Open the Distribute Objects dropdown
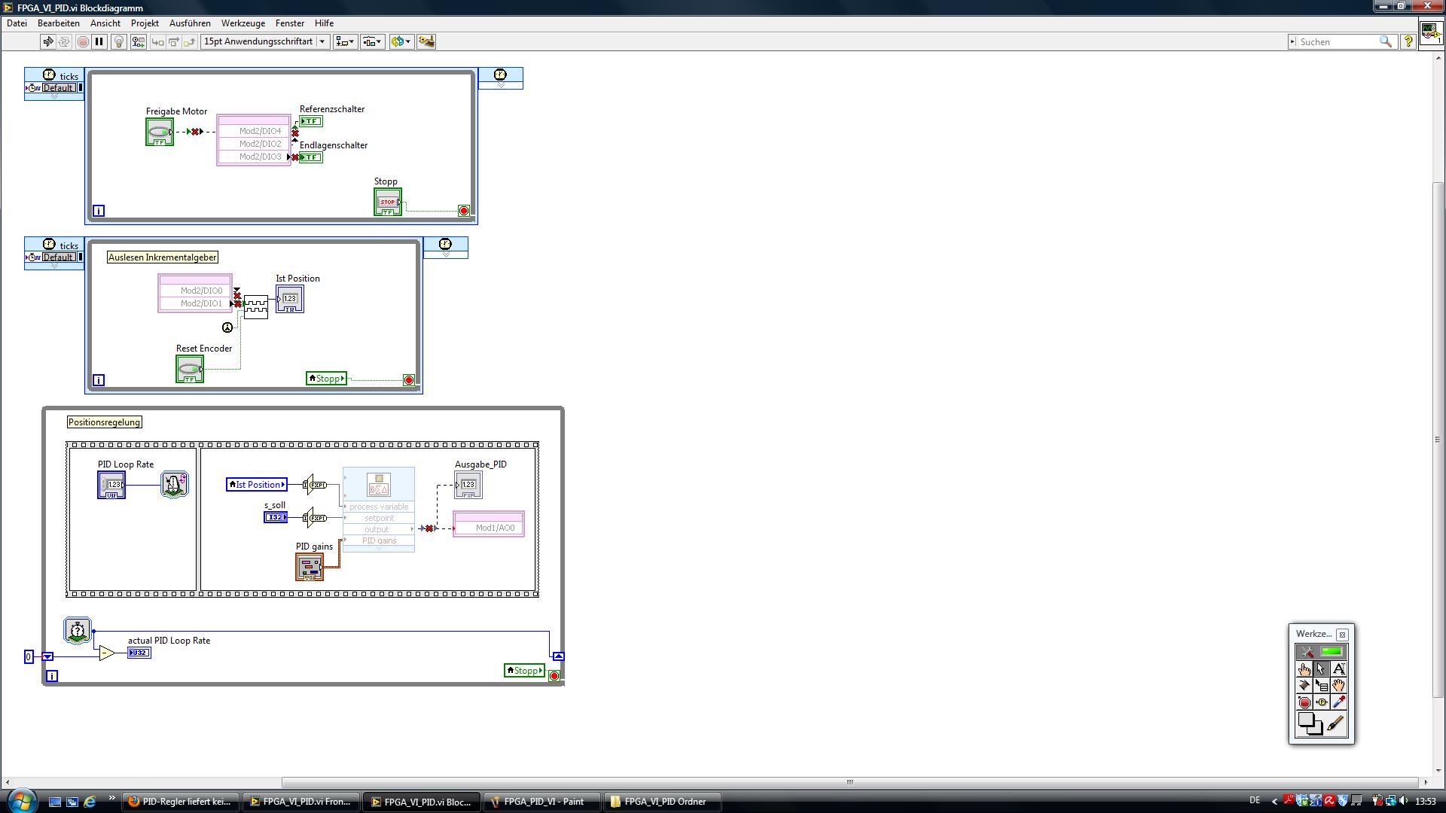1446x813 pixels. click(x=372, y=42)
